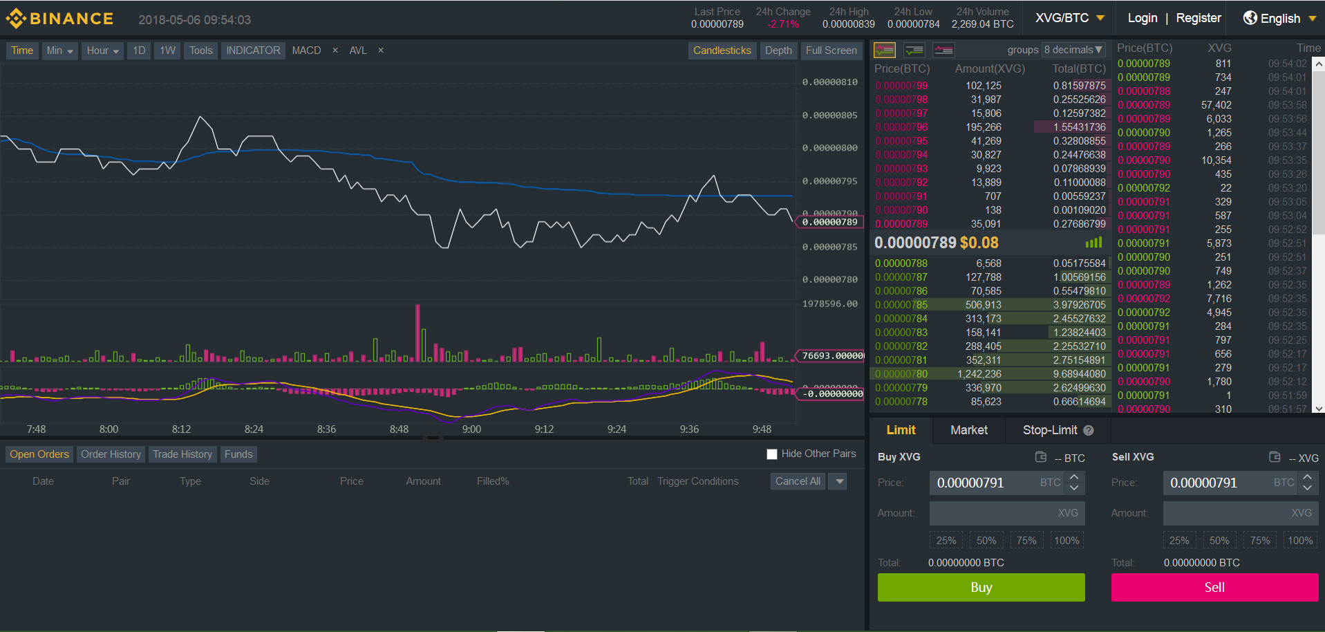
Task: Select the 1W interval
Action: pos(167,50)
